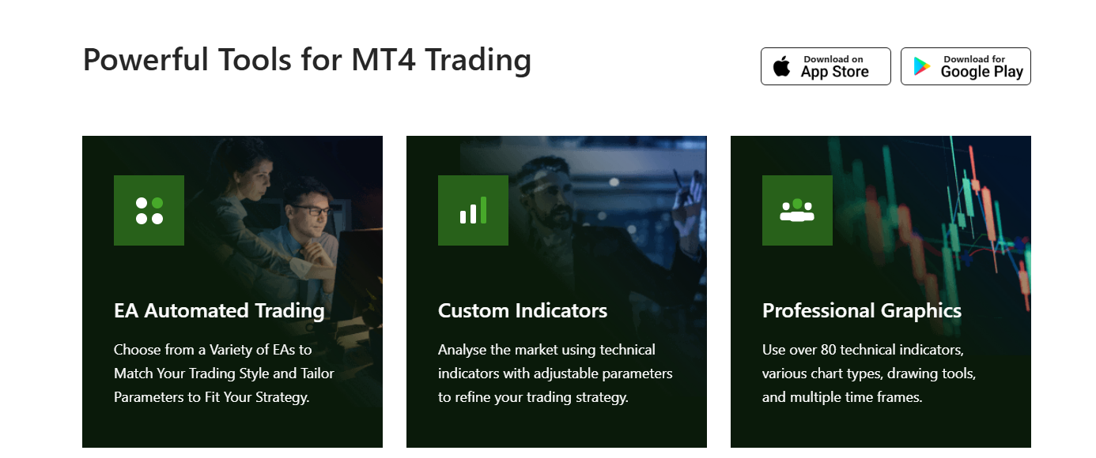Select the Professional Graphics heading

(862, 310)
